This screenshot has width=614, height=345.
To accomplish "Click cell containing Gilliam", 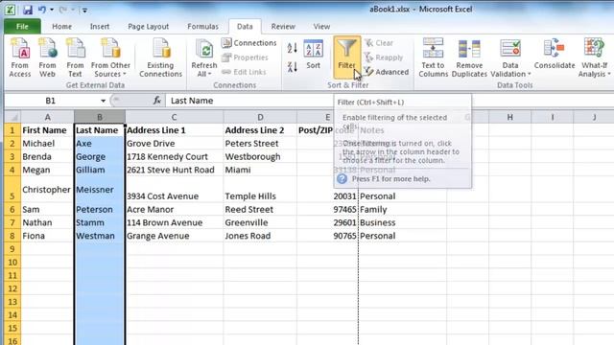I will [x=100, y=170].
